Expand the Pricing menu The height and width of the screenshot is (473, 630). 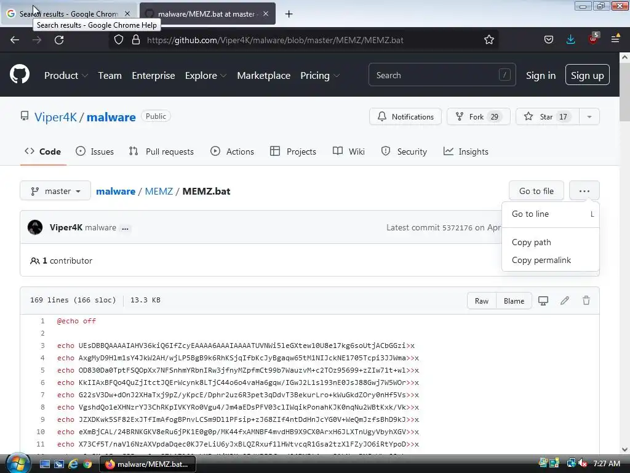[320, 76]
